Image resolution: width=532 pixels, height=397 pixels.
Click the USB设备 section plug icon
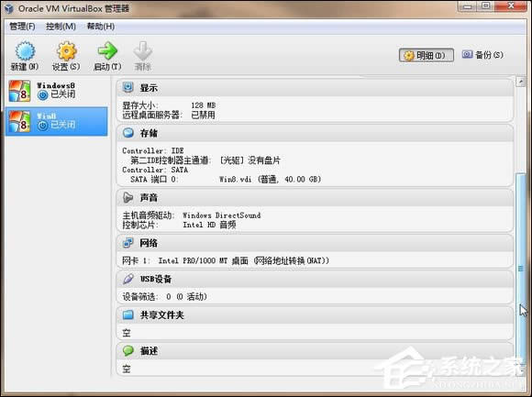click(127, 279)
